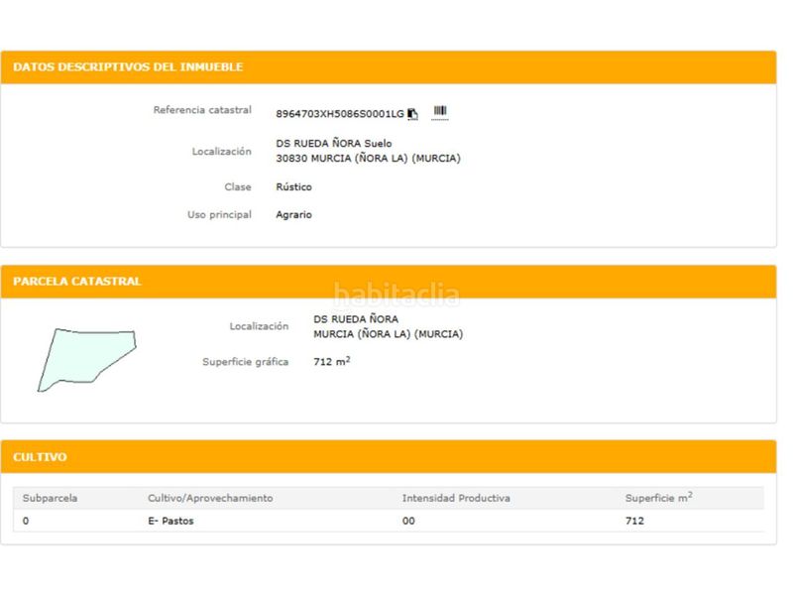Click the 'Referencia catastral' label
The image size is (793, 595).
tap(202, 110)
